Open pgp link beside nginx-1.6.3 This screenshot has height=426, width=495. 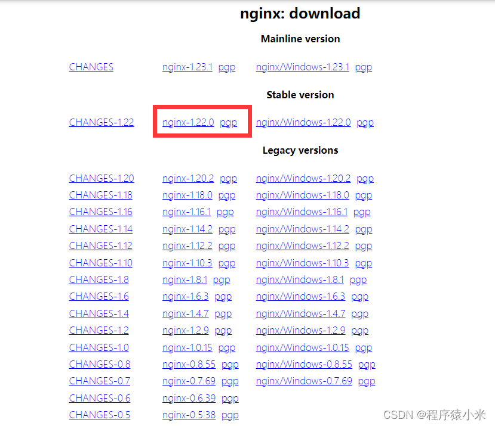pos(223,297)
